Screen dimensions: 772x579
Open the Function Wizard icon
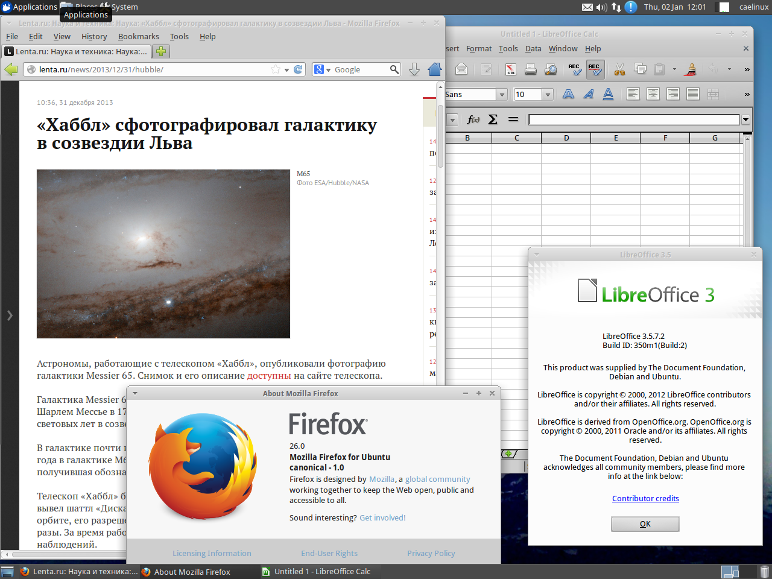click(x=473, y=119)
